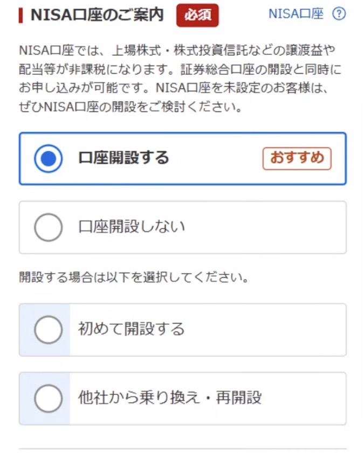The image size is (364, 453).
Task: Choose the 他社から乗り換え・再開設 radio circle
Action: pos(49,399)
